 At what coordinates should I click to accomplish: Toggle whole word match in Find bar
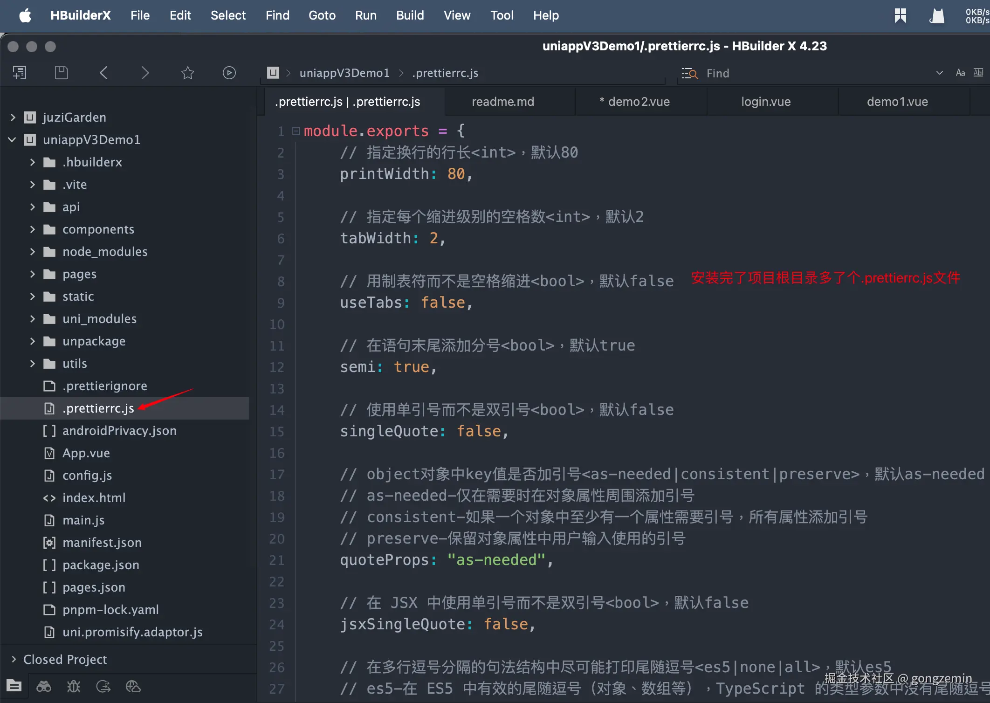pos(978,73)
